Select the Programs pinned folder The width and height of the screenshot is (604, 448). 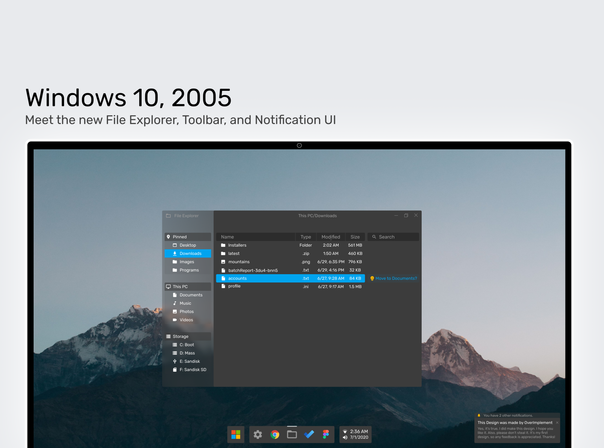(189, 270)
